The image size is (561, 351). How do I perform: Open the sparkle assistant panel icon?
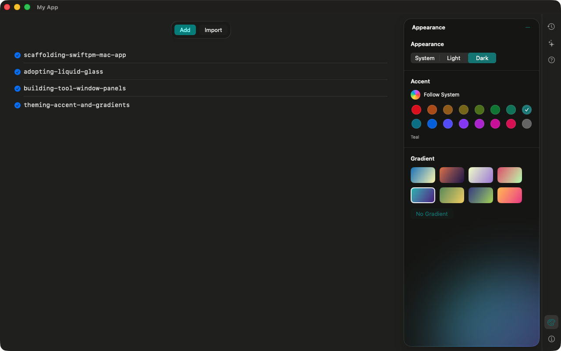[x=551, y=43]
